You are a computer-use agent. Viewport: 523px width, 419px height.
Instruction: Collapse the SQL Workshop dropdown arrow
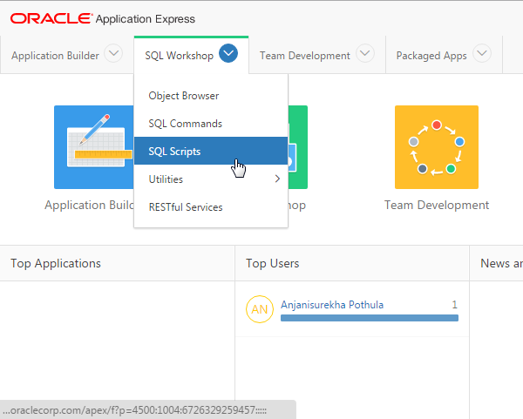tap(228, 54)
